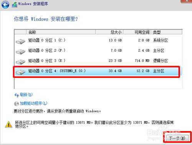192x145 pixels.
Task: Click the 系统分区 type cell
Action: pos(161,40)
